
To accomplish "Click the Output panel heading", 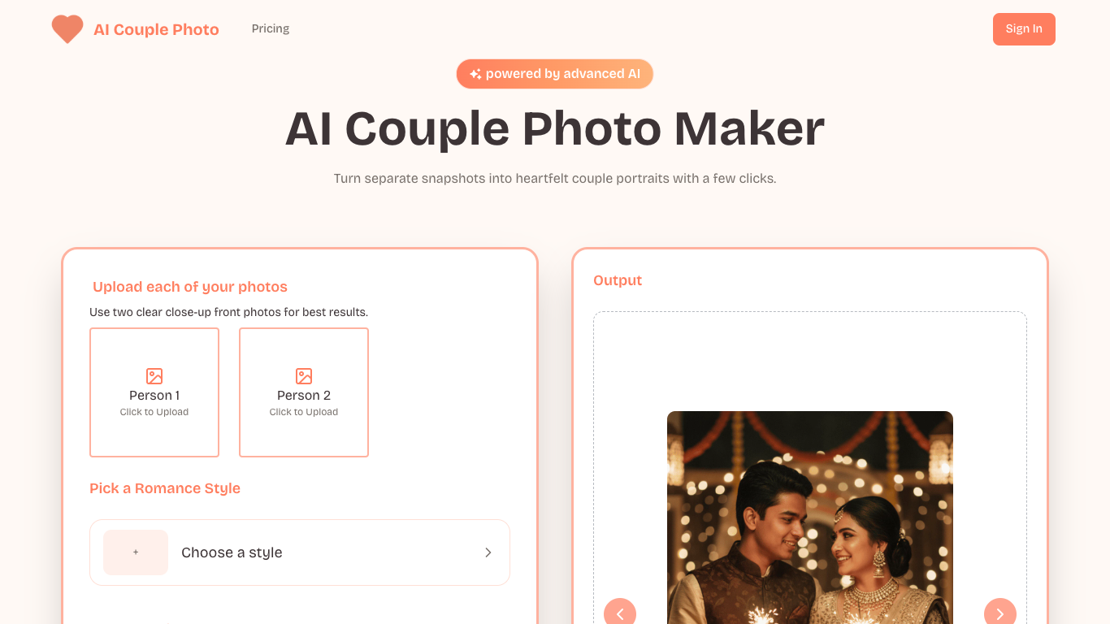I will tap(618, 280).
